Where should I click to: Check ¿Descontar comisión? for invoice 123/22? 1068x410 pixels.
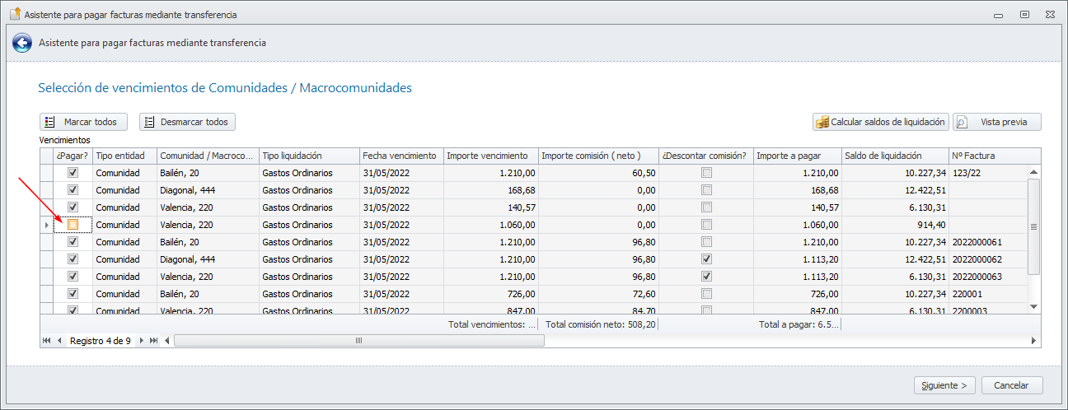(x=706, y=173)
